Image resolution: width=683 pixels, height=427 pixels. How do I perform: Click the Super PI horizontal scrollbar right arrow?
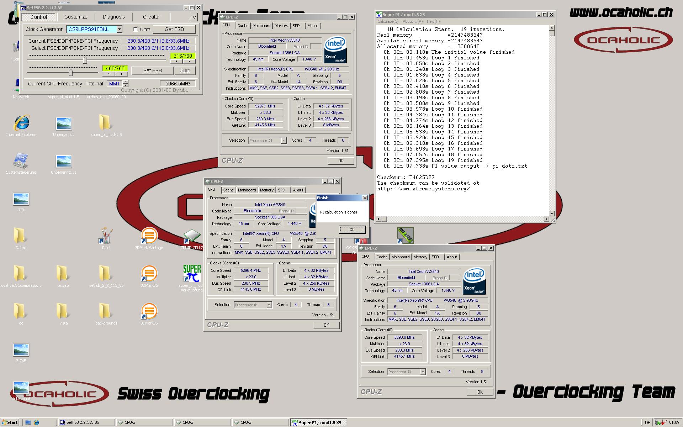(x=546, y=219)
